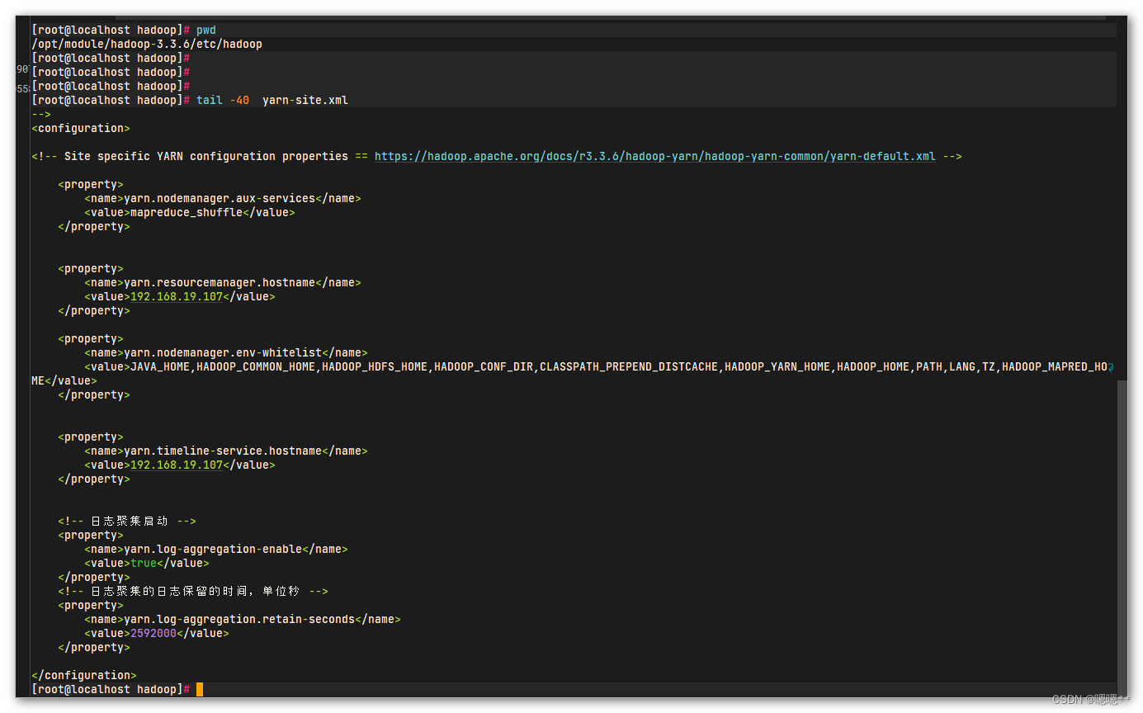This screenshot has height=713, width=1143.
Task: Click the 'yarn.nodemanager.aux-services' property name
Action: (x=220, y=198)
